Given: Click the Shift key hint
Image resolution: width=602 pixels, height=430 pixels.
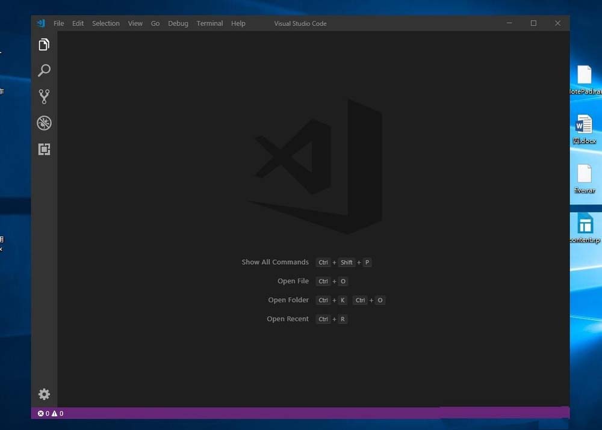Looking at the screenshot, I should (x=346, y=262).
